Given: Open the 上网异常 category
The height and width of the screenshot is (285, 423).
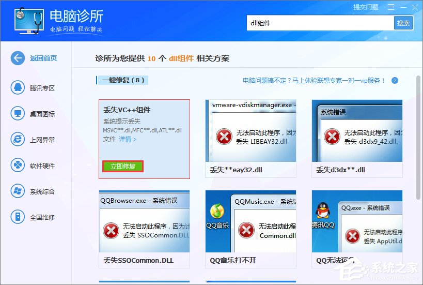Looking at the screenshot, I should point(42,140).
